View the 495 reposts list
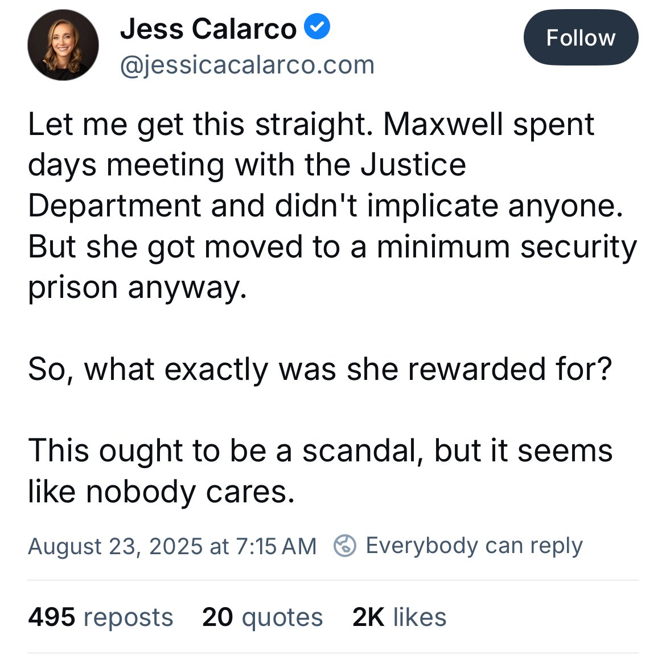This screenshot has width=666, height=655. coord(101,617)
